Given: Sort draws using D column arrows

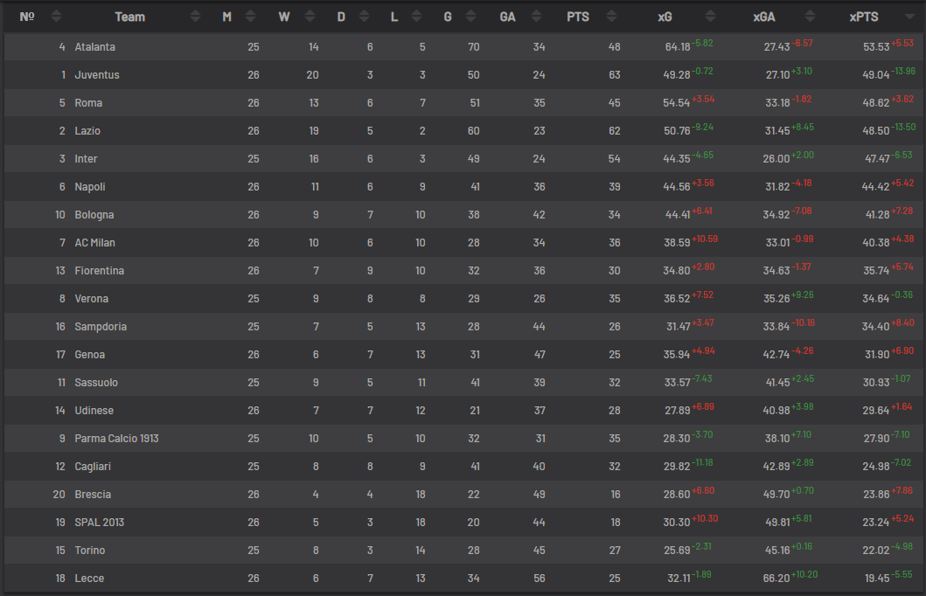Looking at the screenshot, I should coord(365,17).
